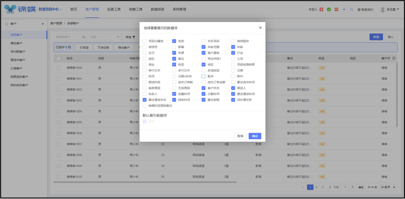Click the home icon beside 客户 in sidebar

[x=7, y=24]
